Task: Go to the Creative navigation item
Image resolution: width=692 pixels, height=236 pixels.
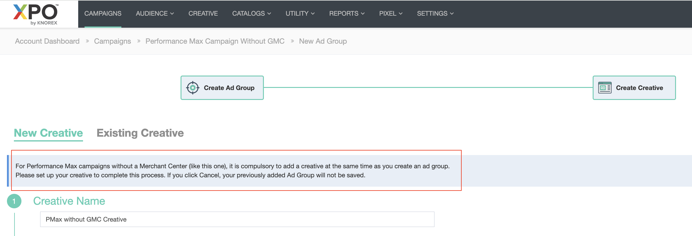Action: pyautogui.click(x=203, y=14)
